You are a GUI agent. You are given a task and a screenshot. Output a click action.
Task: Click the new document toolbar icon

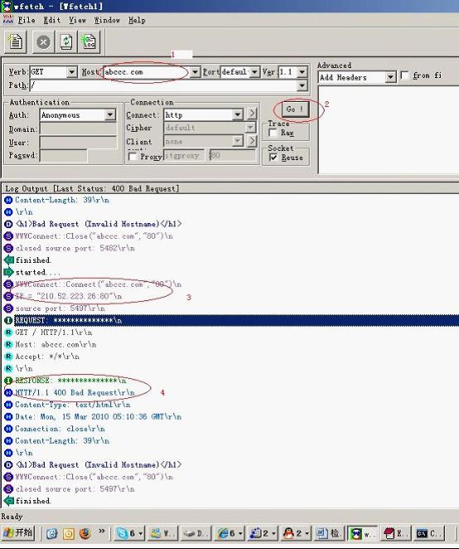click(16, 42)
